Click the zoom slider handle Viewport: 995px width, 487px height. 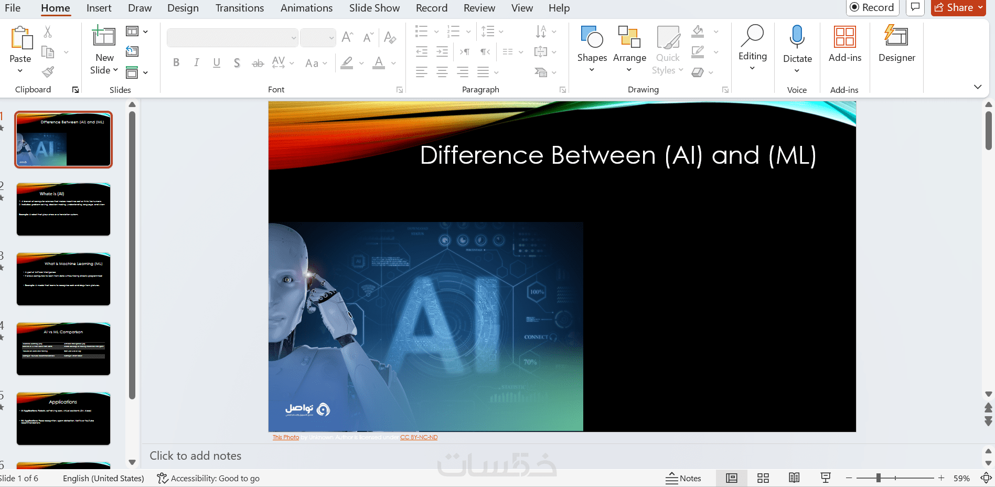[x=878, y=478]
